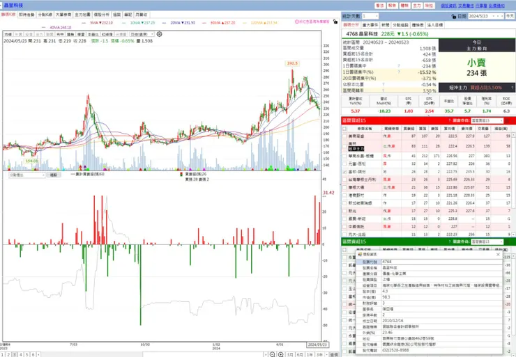
Task: Open 法人目標 tab in right panel
Action: 435,25
